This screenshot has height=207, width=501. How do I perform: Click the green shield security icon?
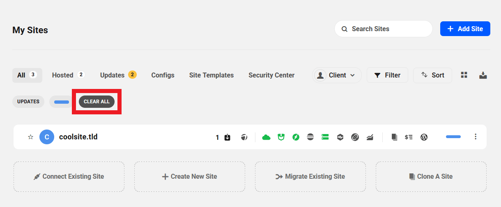point(281,137)
